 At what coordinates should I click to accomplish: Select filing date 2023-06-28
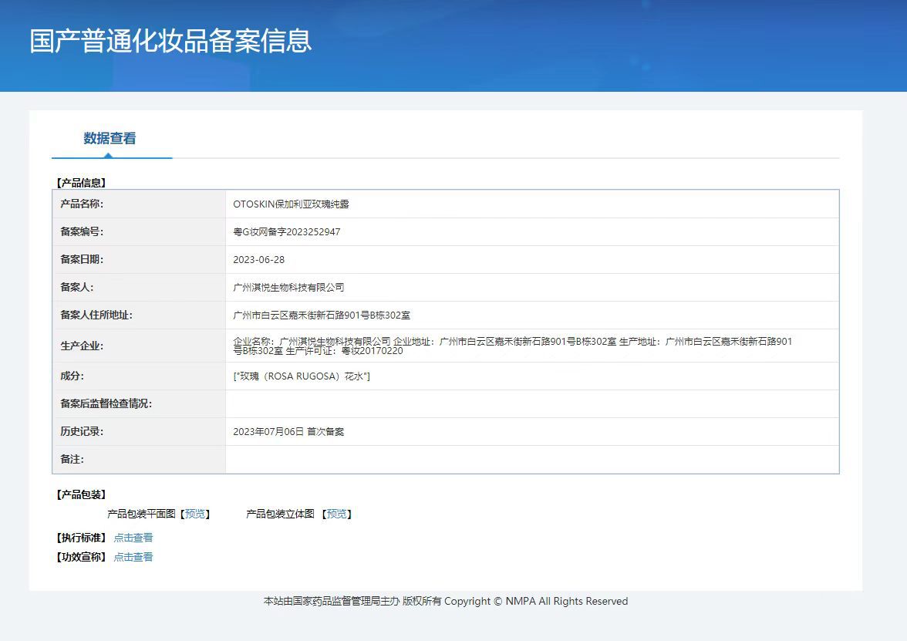coord(258,260)
